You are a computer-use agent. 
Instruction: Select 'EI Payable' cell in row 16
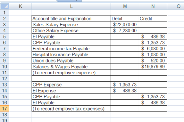[71, 103]
